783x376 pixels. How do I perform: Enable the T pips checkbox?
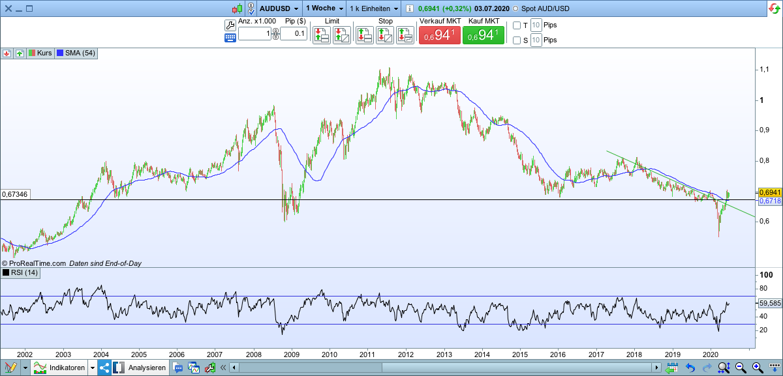pyautogui.click(x=517, y=25)
